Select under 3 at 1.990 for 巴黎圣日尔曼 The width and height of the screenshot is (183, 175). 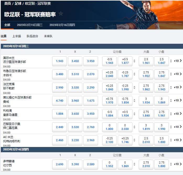(162, 127)
